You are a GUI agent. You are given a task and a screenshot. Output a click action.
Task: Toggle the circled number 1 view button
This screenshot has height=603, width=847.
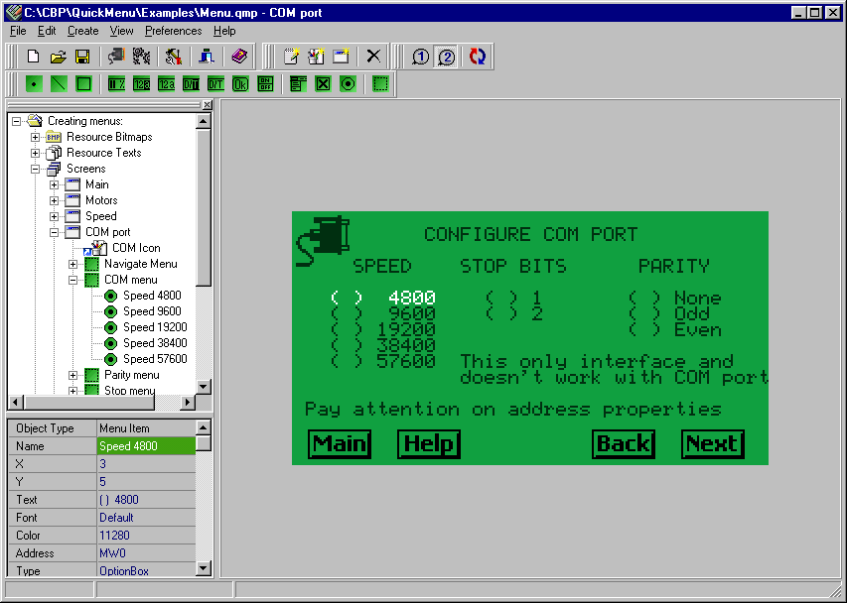(x=420, y=57)
